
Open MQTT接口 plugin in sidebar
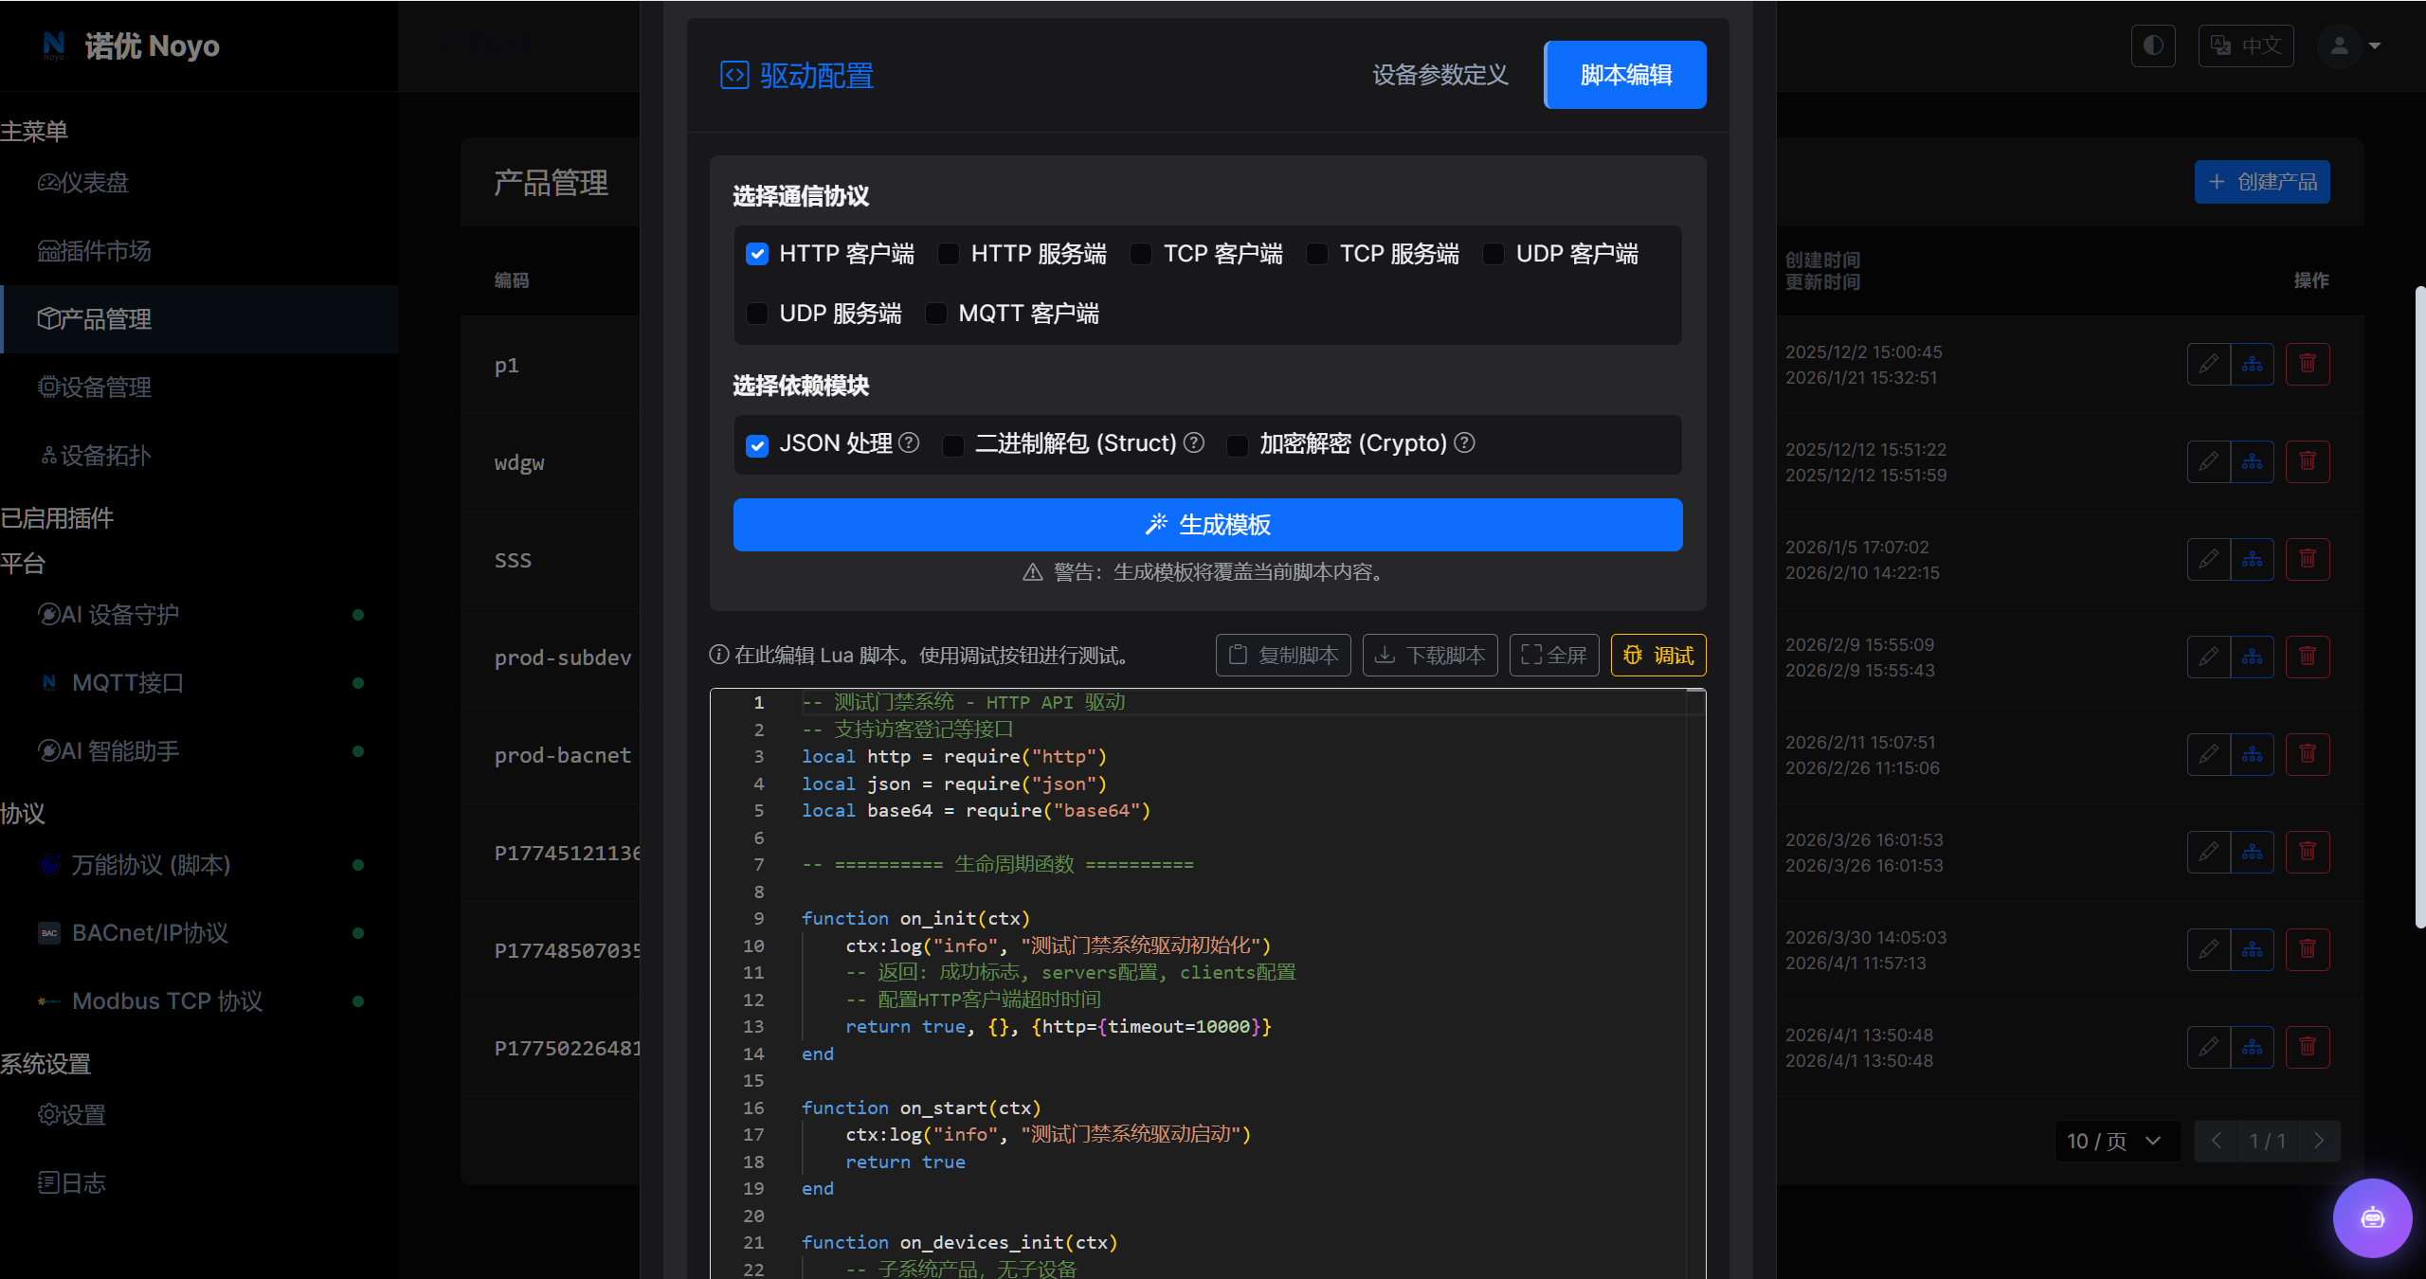[x=199, y=683]
